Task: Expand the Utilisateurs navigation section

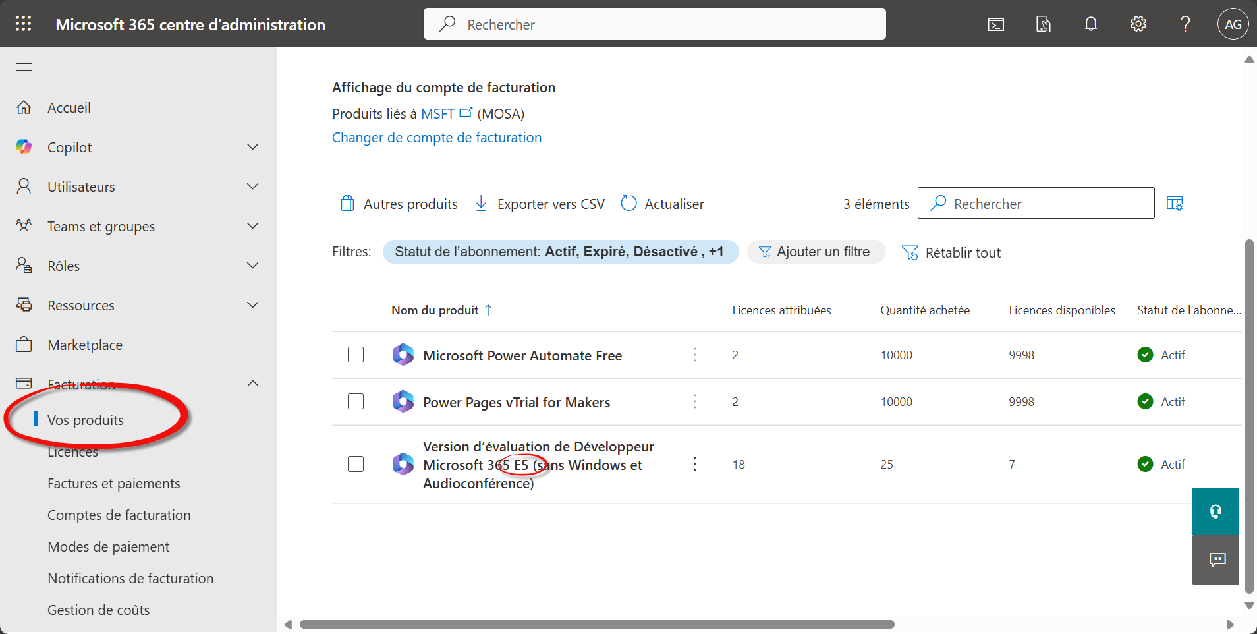Action: pos(252,187)
